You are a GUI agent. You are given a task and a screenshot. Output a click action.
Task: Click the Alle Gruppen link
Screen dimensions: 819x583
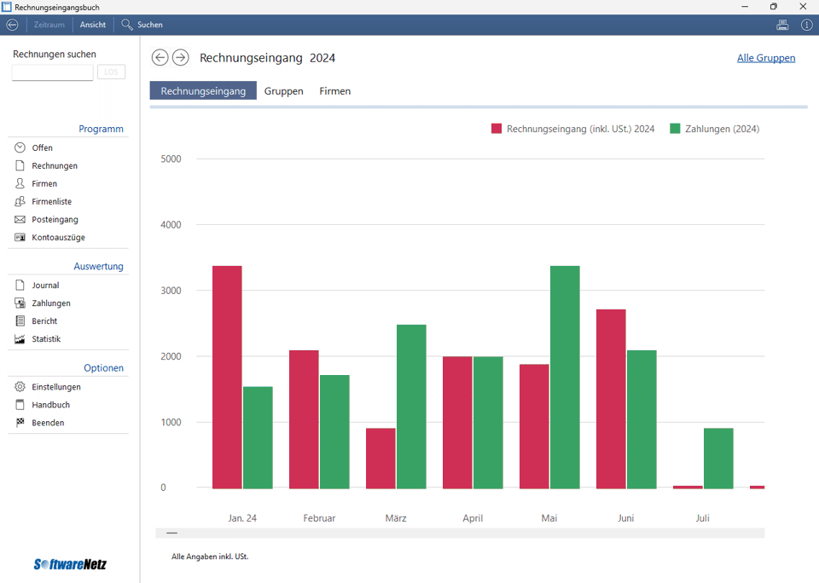tap(765, 58)
